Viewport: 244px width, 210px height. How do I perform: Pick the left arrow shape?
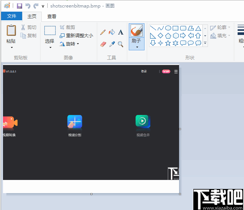[191, 36]
